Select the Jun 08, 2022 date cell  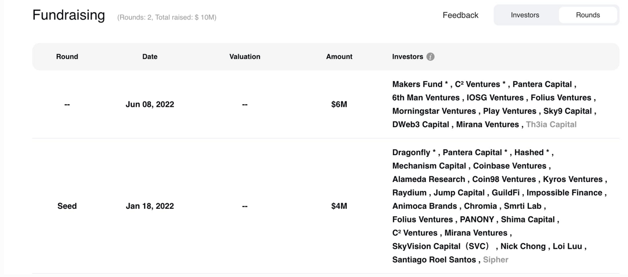pos(150,104)
